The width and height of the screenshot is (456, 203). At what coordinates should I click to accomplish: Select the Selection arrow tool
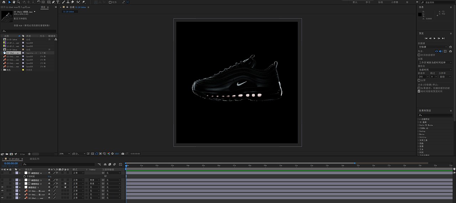[x=10, y=2]
